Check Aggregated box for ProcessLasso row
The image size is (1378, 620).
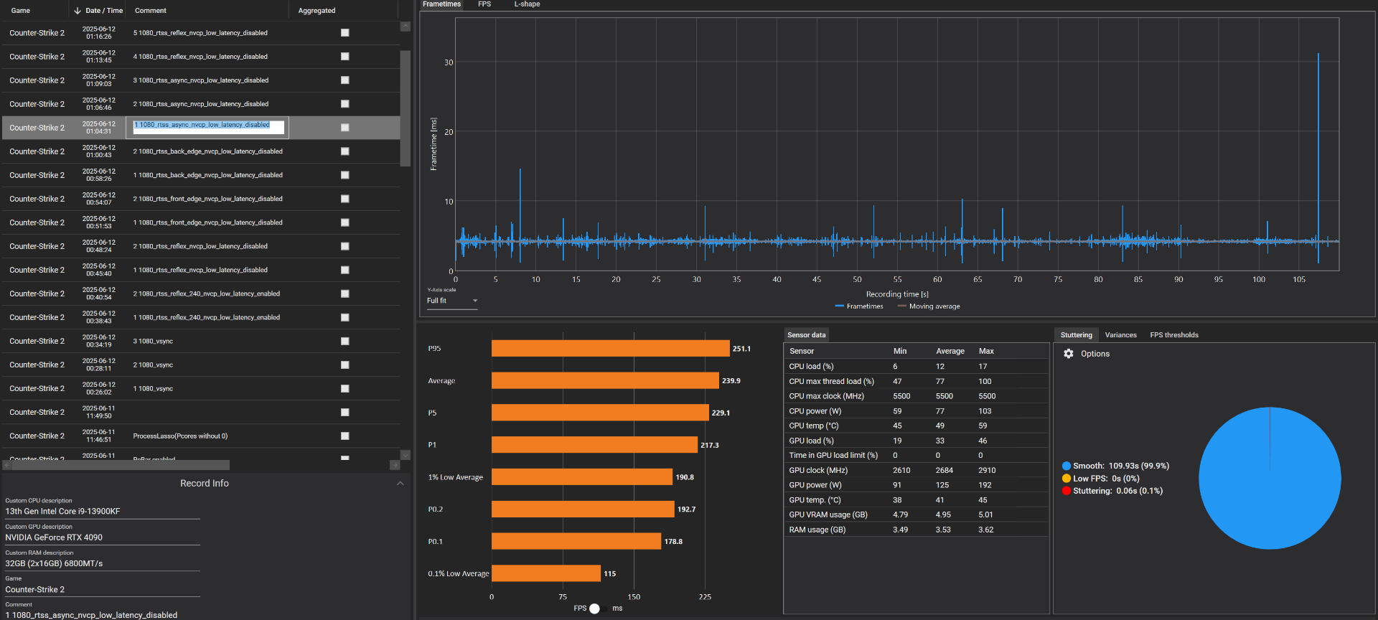(345, 436)
